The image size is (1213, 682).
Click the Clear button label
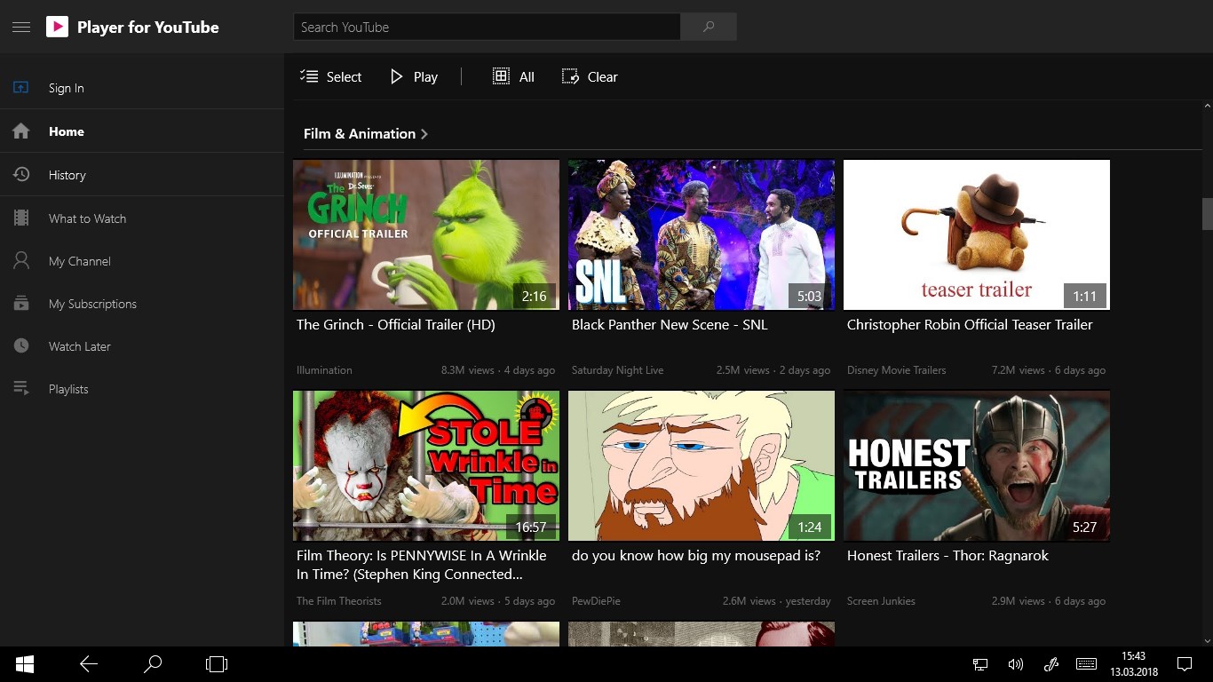(x=602, y=77)
